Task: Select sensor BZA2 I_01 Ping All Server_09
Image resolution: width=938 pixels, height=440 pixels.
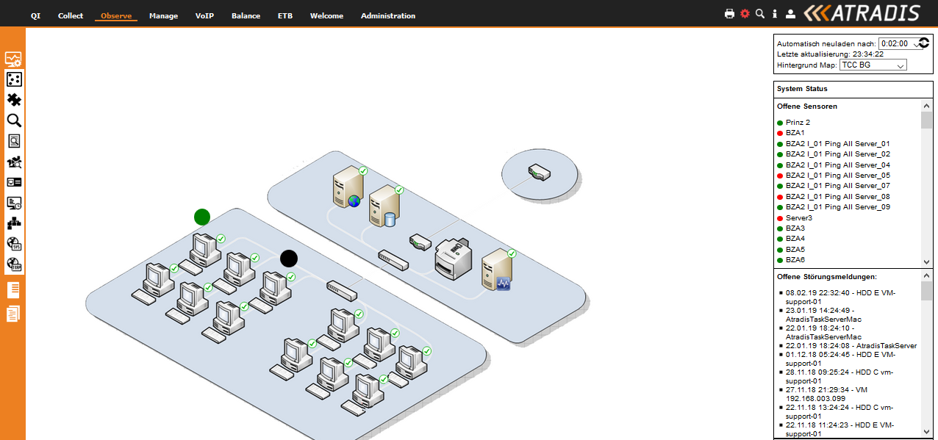Action: click(x=837, y=207)
